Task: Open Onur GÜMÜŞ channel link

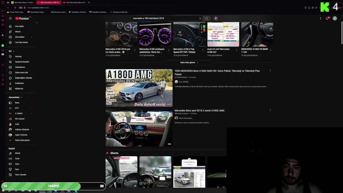Action: 184,82
